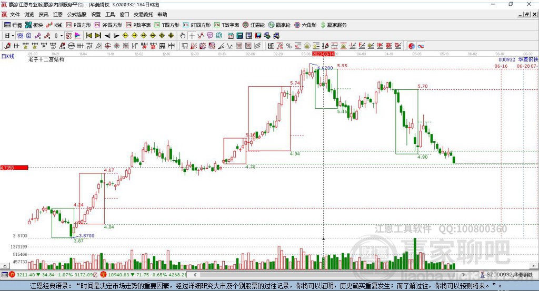Click the 3211.40 index status value
Viewport: 539px width, 291px height.
(x=25, y=275)
